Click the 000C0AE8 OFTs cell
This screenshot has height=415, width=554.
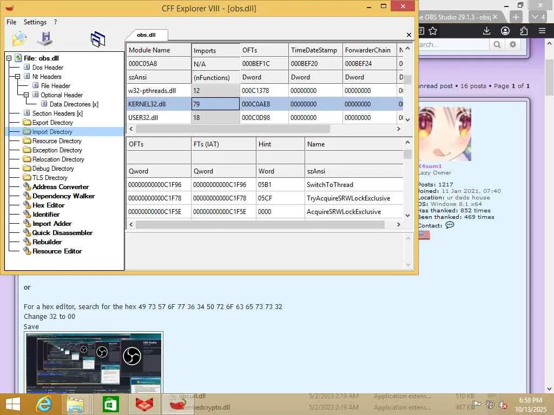264,104
